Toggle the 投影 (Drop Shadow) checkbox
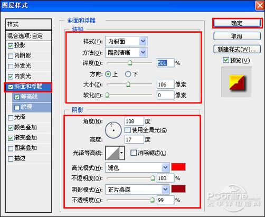 pos(11,46)
